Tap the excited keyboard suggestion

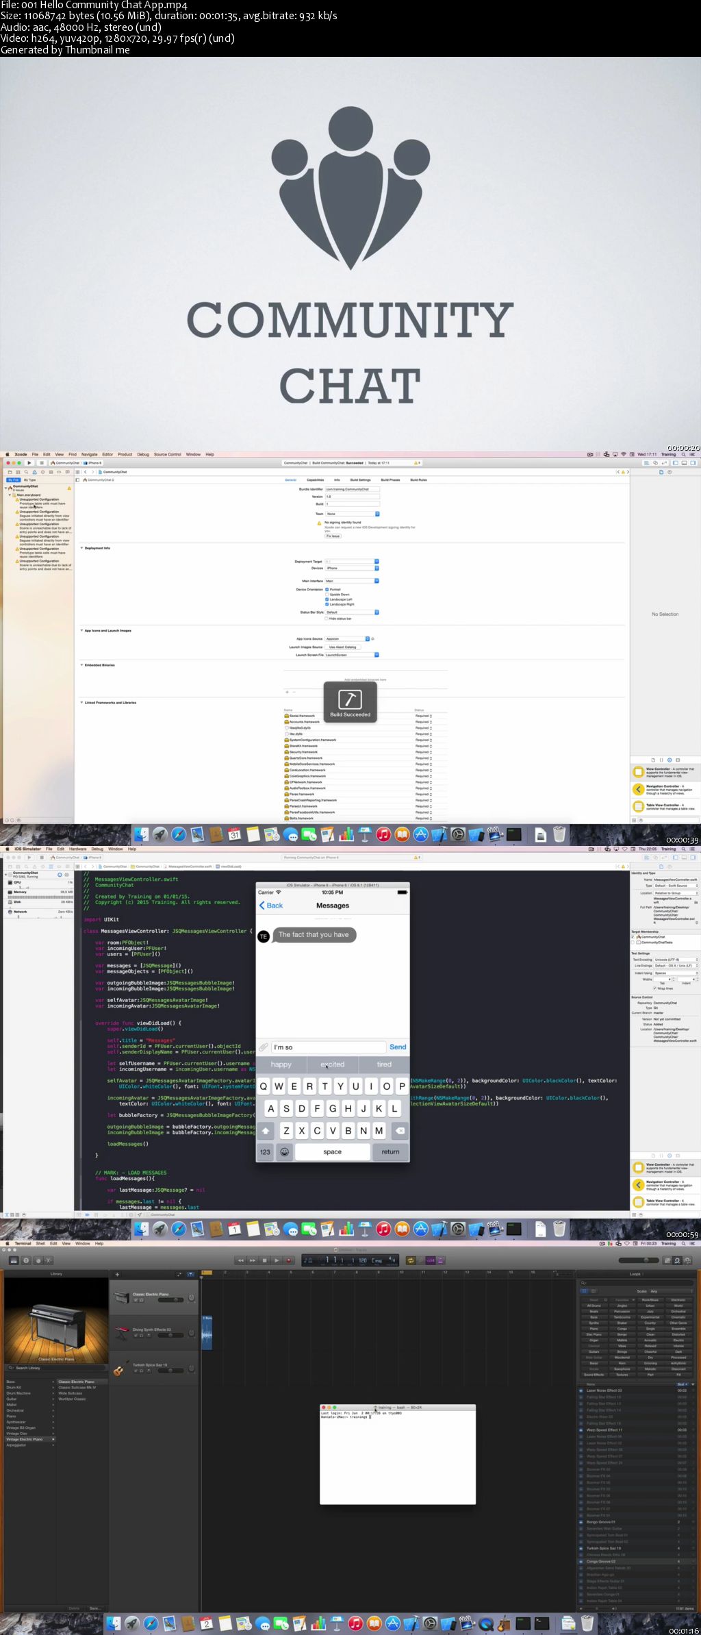point(333,1064)
